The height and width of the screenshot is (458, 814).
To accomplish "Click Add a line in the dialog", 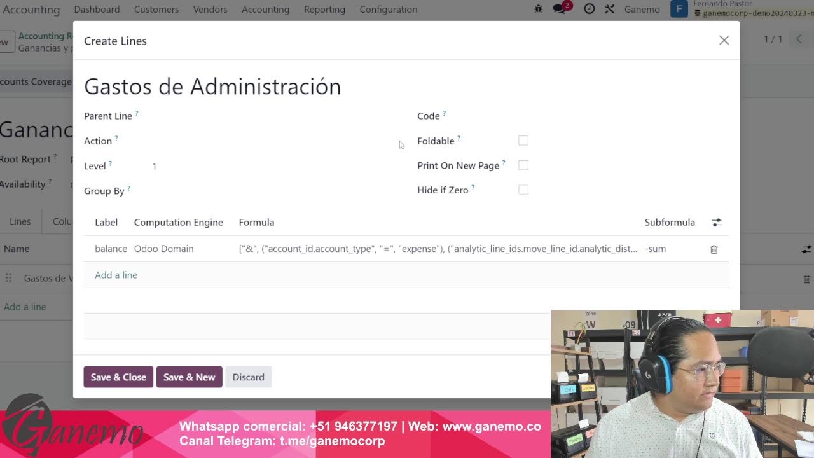I will 116,275.
